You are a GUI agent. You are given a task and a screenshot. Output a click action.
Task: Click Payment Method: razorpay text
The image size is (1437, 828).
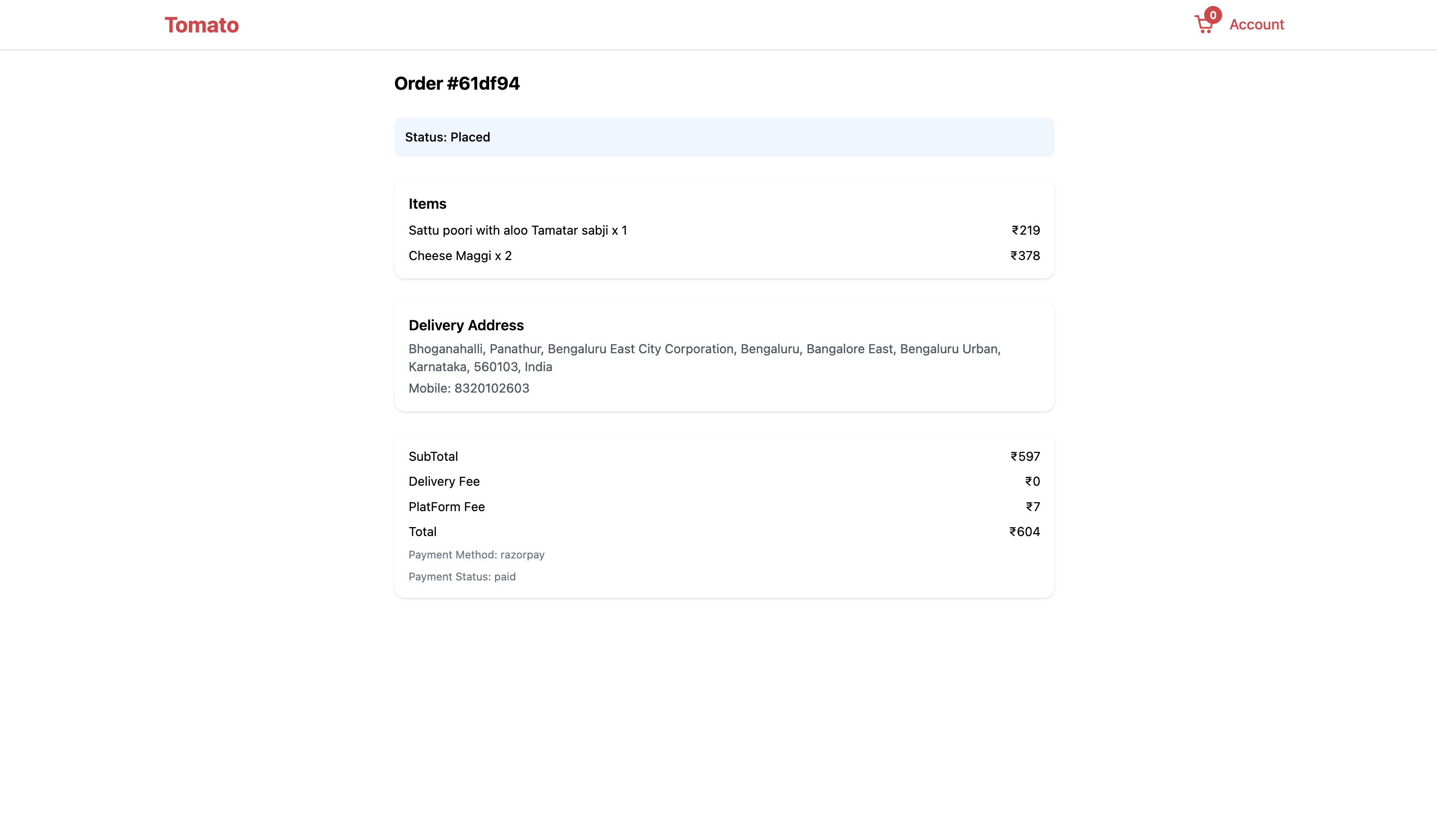[476, 554]
